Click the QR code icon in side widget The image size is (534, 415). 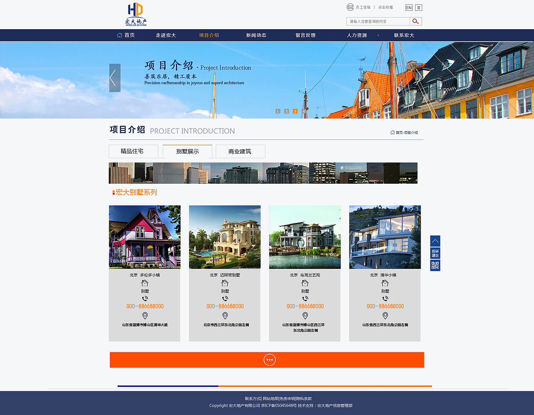click(435, 265)
